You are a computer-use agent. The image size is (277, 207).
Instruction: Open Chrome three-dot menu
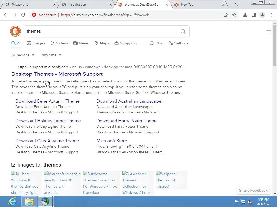click(271, 15)
